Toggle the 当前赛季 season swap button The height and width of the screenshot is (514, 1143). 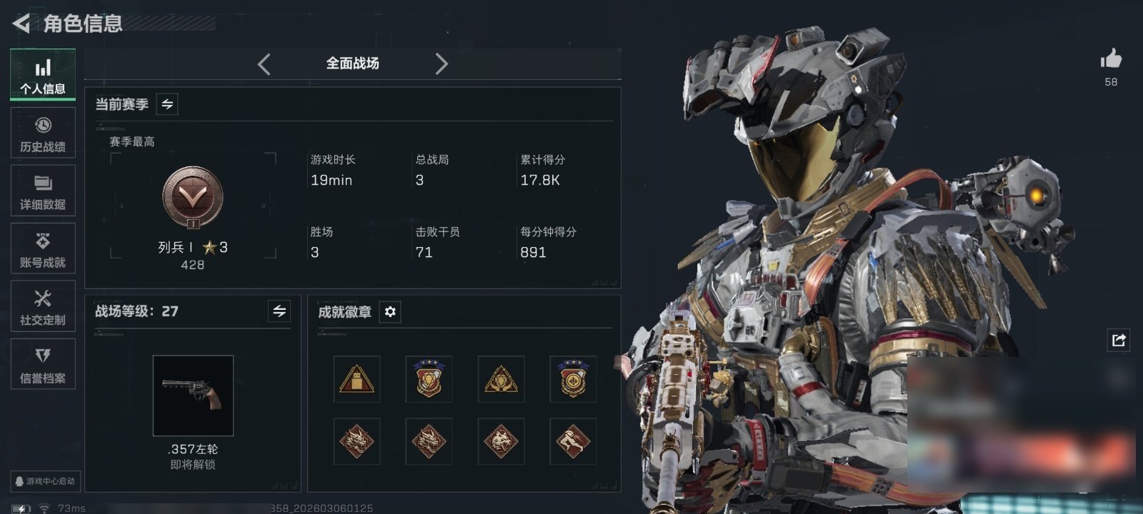[167, 104]
